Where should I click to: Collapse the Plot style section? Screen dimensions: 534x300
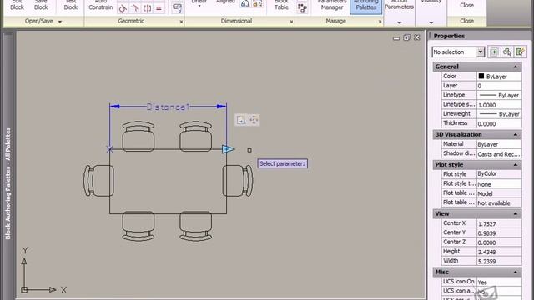(516, 165)
